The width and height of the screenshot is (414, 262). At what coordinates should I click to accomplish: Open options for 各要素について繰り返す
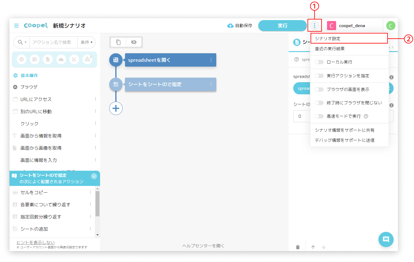tap(90, 204)
